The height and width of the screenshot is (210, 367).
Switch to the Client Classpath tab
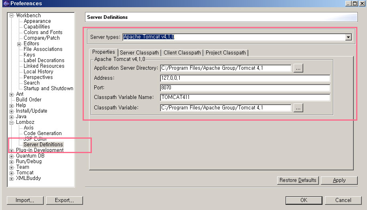click(182, 52)
